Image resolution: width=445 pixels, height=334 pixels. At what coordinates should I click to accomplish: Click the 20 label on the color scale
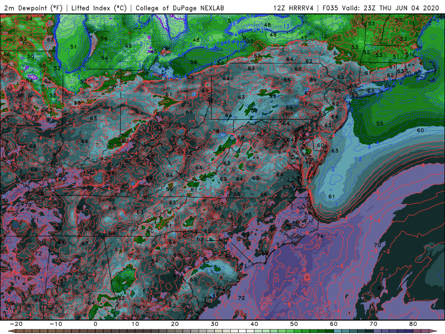(x=175, y=324)
